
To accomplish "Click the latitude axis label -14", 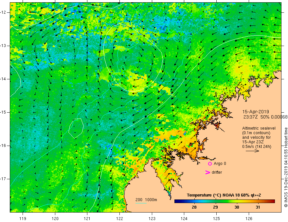I will 4,79.
